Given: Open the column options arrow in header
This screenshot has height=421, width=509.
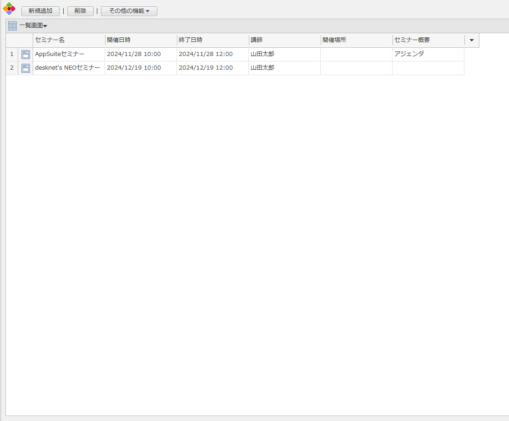Looking at the screenshot, I should click(472, 40).
